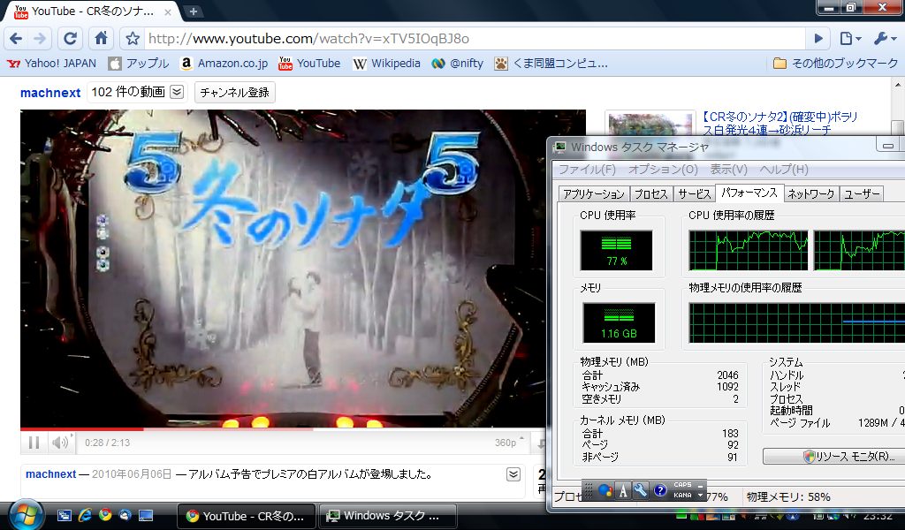The image size is (905, 530).
Task: Open the Chrome page menu icon
Action: (x=850, y=39)
